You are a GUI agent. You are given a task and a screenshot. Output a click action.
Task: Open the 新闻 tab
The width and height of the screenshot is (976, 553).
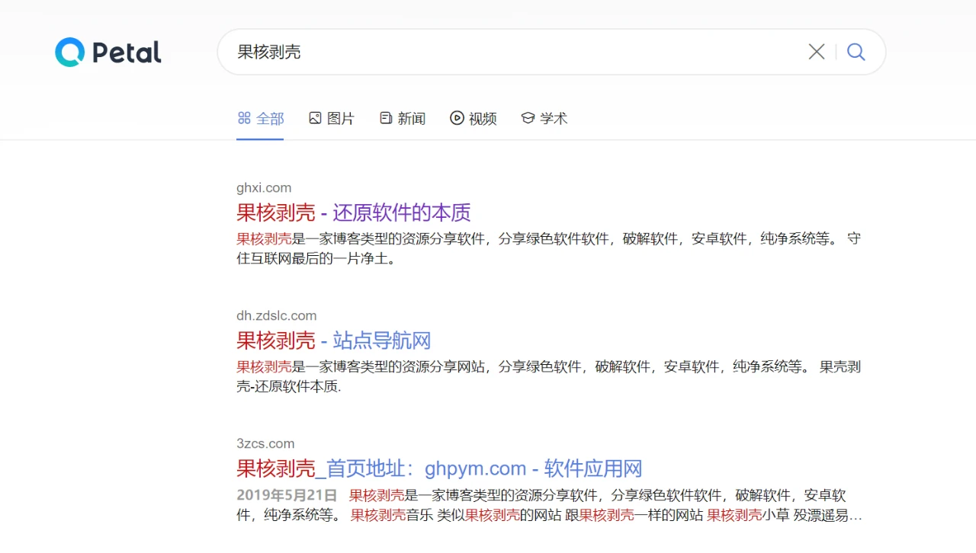403,118
